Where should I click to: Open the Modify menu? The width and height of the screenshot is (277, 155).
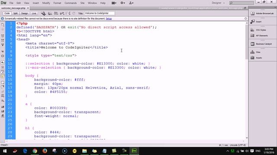46,3
